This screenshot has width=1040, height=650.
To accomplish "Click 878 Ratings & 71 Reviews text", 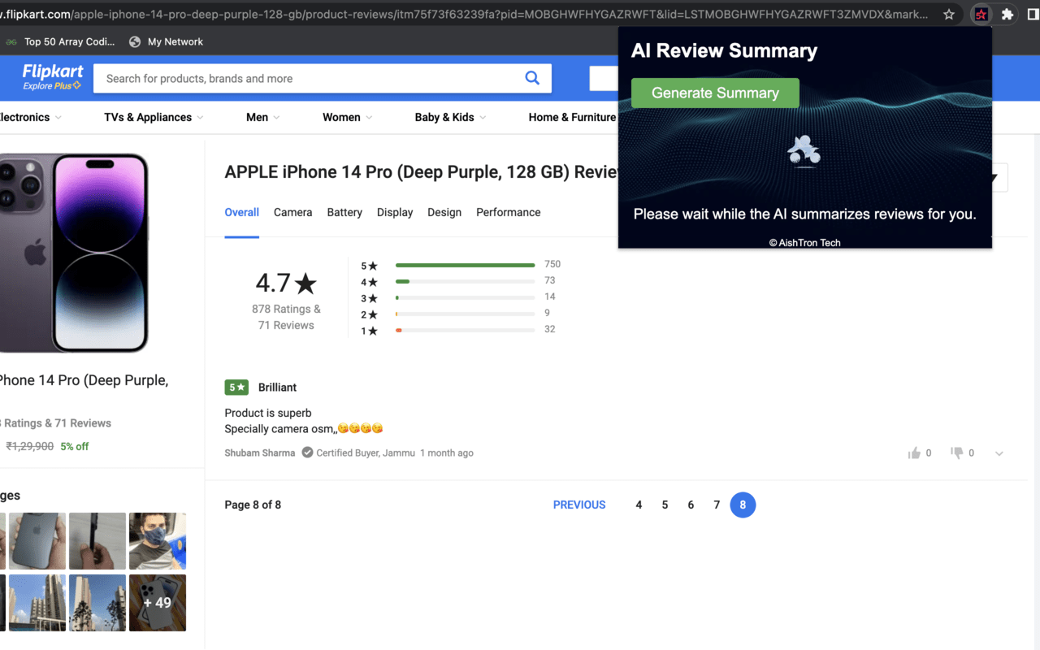I will (286, 317).
